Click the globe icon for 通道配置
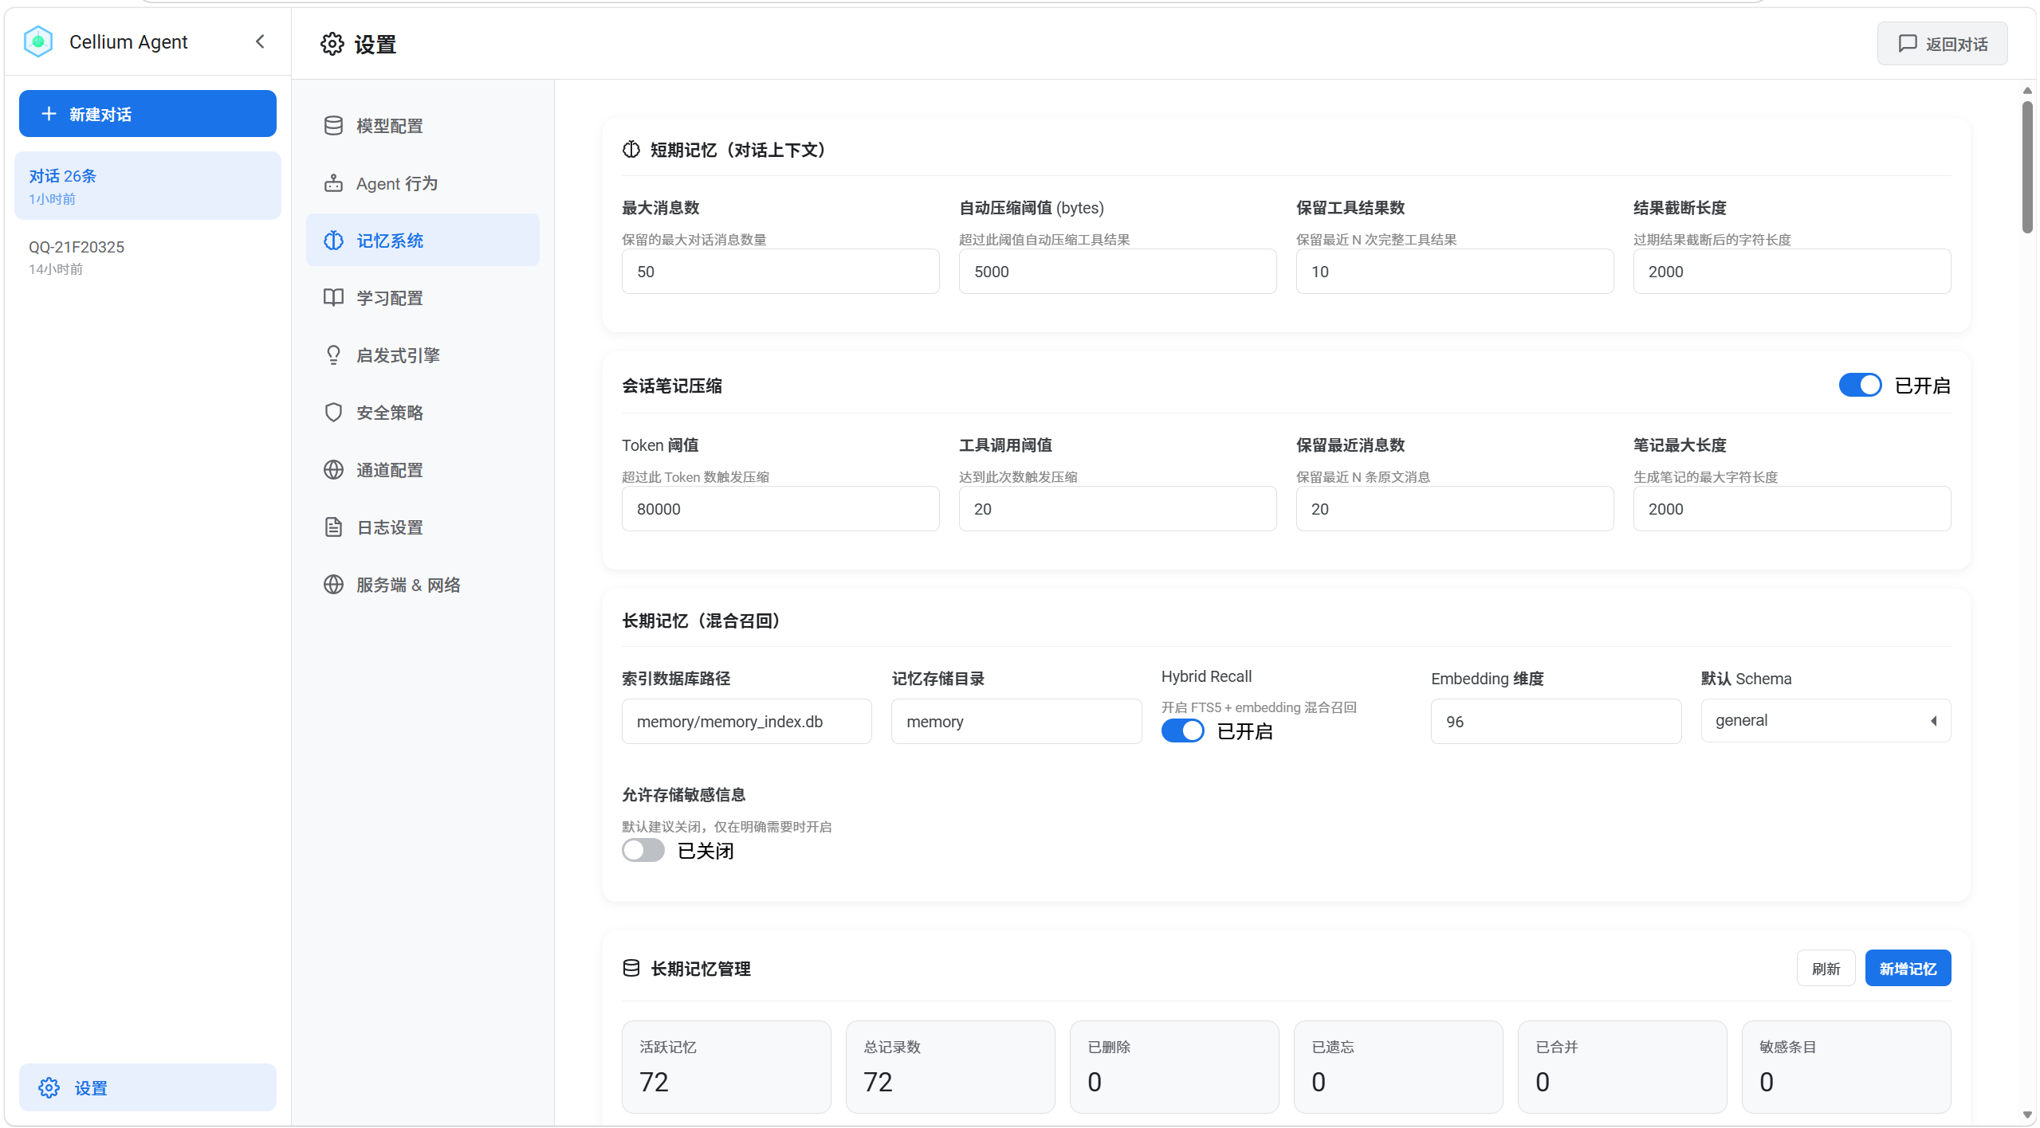The width and height of the screenshot is (2040, 1128). (x=333, y=470)
